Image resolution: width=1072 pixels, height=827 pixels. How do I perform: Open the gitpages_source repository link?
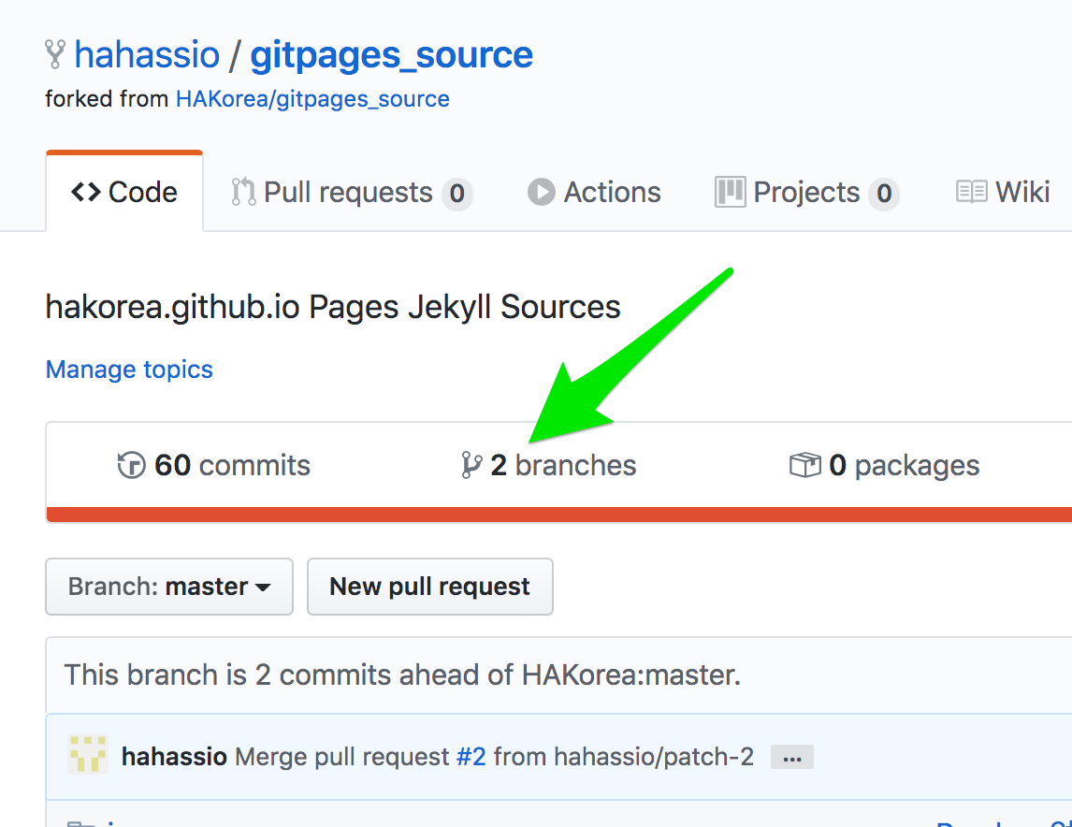391,54
